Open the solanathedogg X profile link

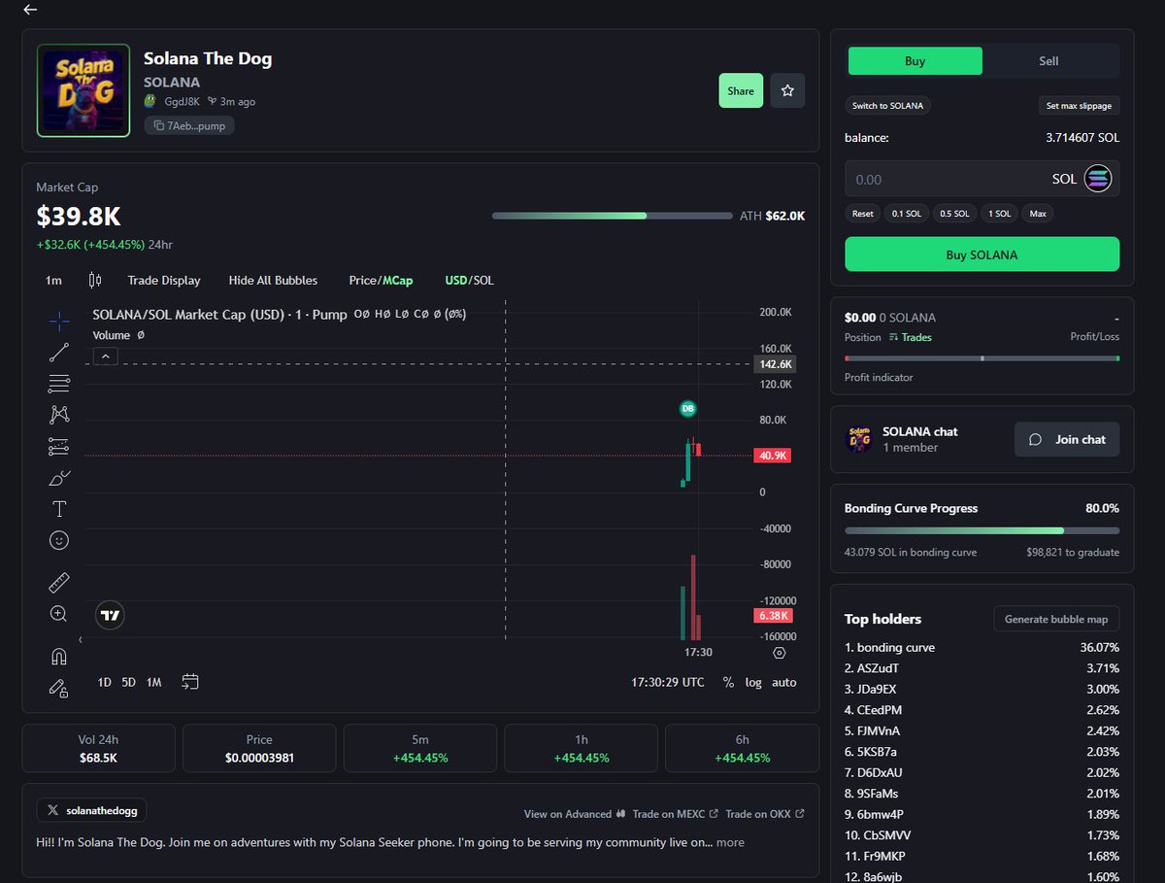pos(91,810)
